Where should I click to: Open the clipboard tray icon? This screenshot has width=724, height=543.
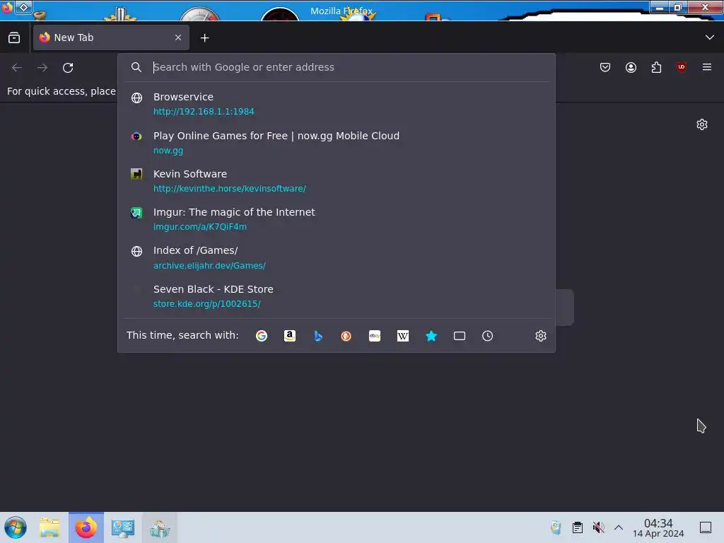577,527
